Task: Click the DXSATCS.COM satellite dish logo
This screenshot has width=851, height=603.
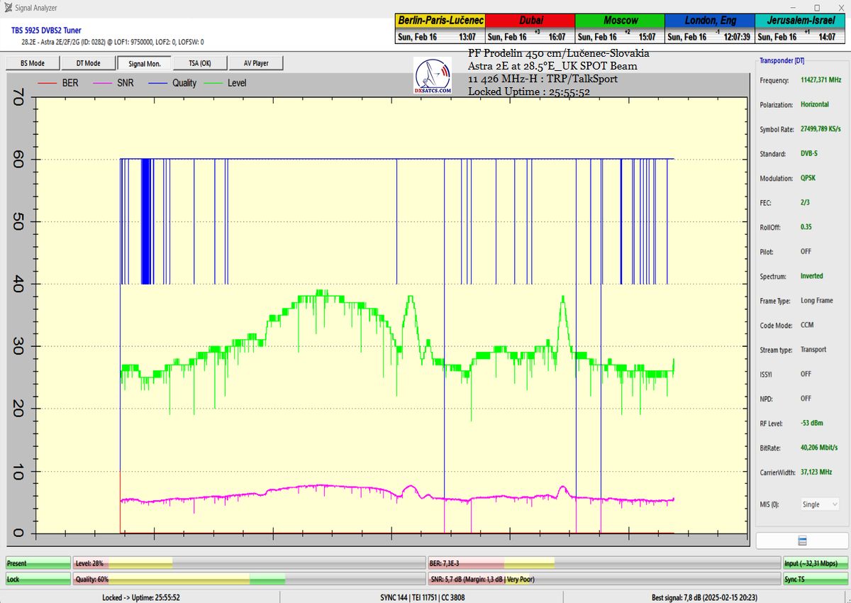Action: [433, 77]
